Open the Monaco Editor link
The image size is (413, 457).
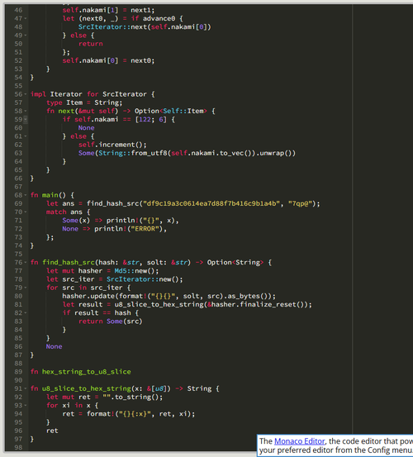point(299,441)
